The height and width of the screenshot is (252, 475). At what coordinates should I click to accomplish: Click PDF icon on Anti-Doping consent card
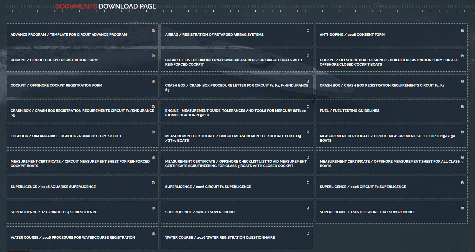[x=463, y=30]
